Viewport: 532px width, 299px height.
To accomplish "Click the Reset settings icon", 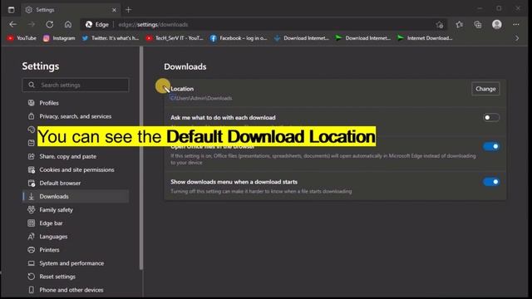I will (32, 277).
